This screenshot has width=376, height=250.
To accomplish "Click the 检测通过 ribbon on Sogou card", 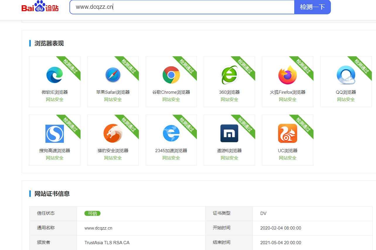I will (x=70, y=124).
